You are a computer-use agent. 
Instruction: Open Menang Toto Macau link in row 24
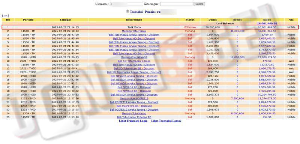pyautogui.click(x=134, y=113)
